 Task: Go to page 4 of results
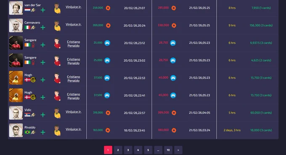point(138,150)
